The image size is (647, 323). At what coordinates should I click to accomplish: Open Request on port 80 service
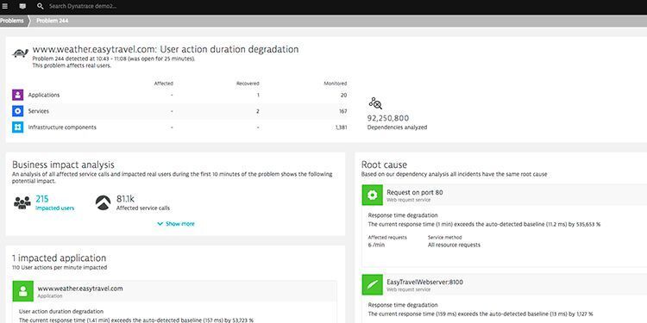click(x=415, y=192)
